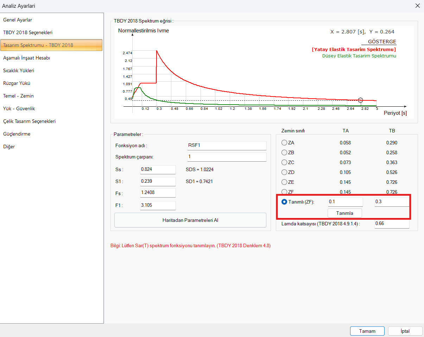Cancel dialog with İptal button
The height and width of the screenshot is (337, 424).
405,331
